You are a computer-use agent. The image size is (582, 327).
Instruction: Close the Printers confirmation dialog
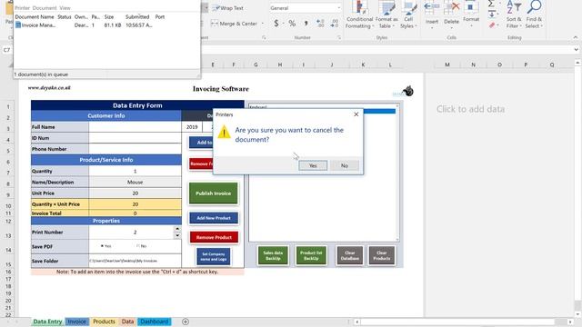pos(356,114)
